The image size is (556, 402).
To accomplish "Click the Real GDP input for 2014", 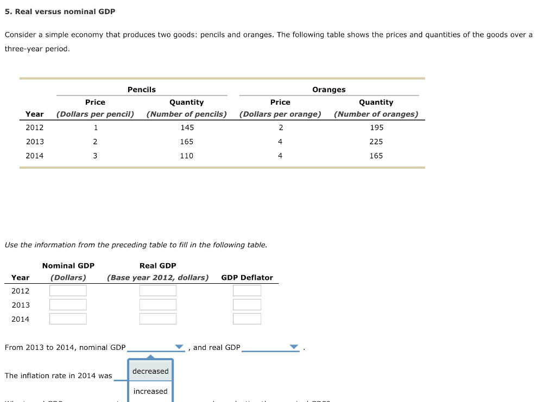I will 157,318.
